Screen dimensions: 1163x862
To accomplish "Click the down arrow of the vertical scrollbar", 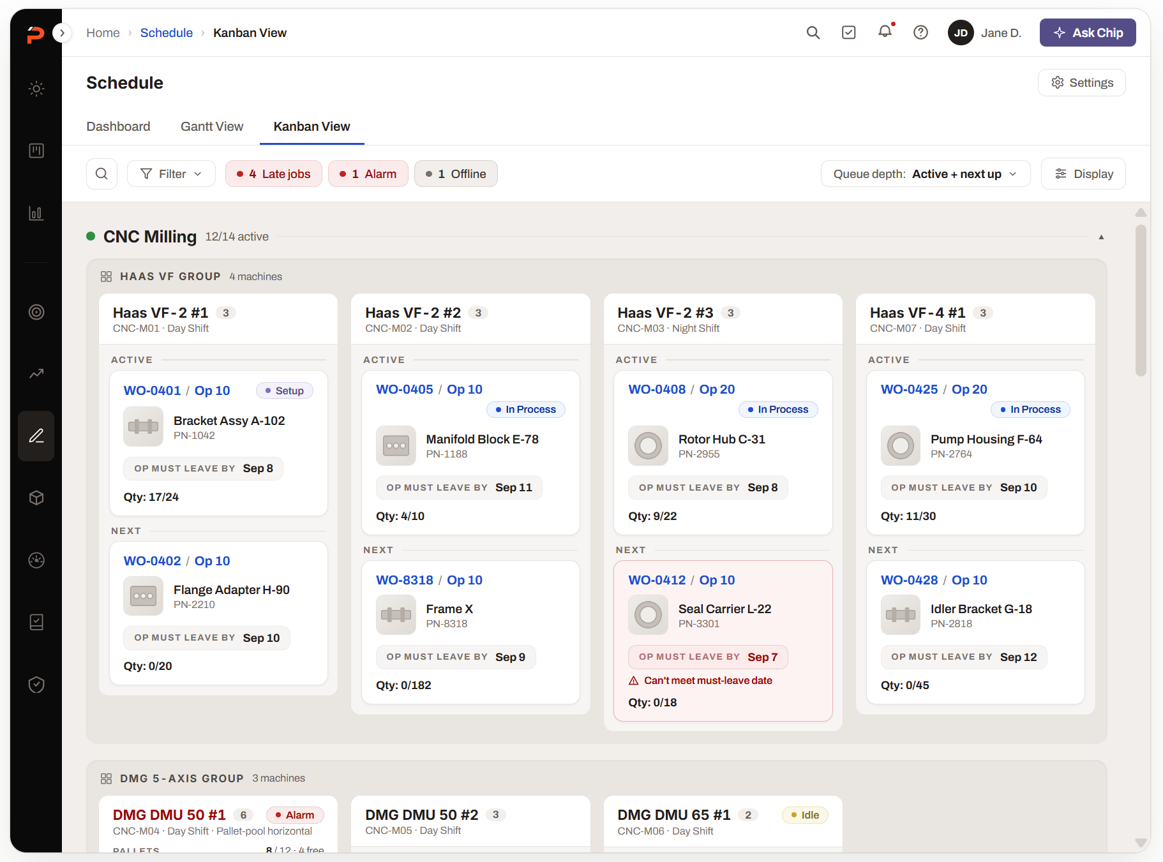I will coord(1141,842).
